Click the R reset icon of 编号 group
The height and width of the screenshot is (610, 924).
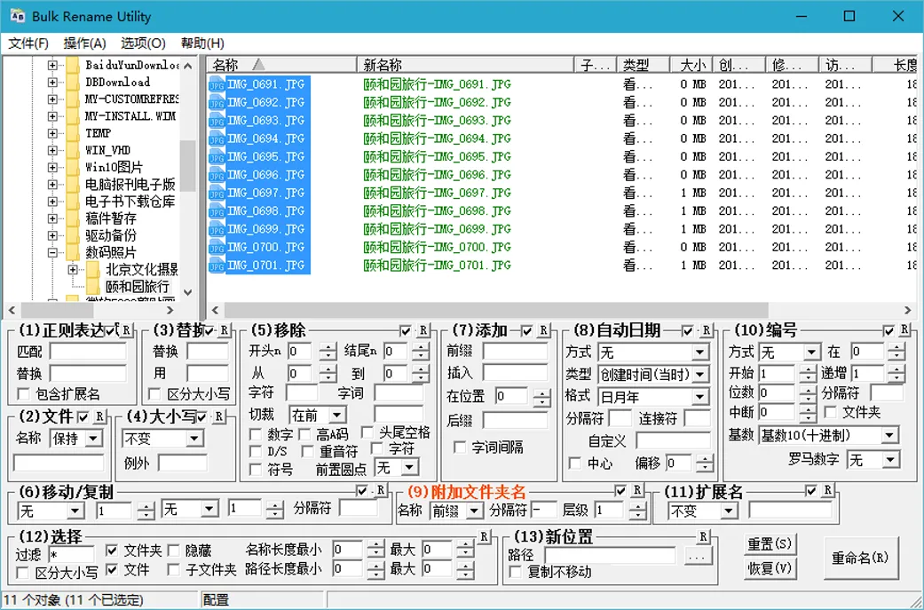904,330
